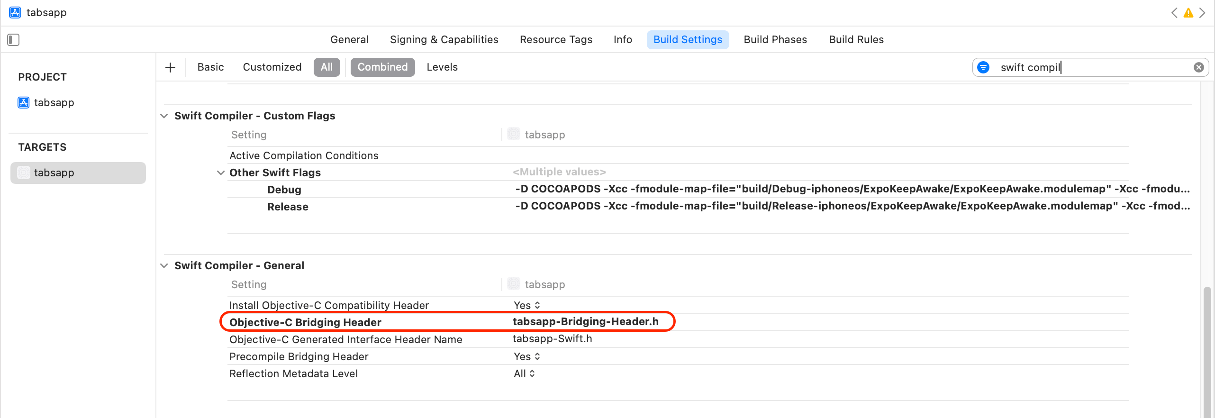
Task: Go to next issue with right chevron
Action: pos(1202,13)
